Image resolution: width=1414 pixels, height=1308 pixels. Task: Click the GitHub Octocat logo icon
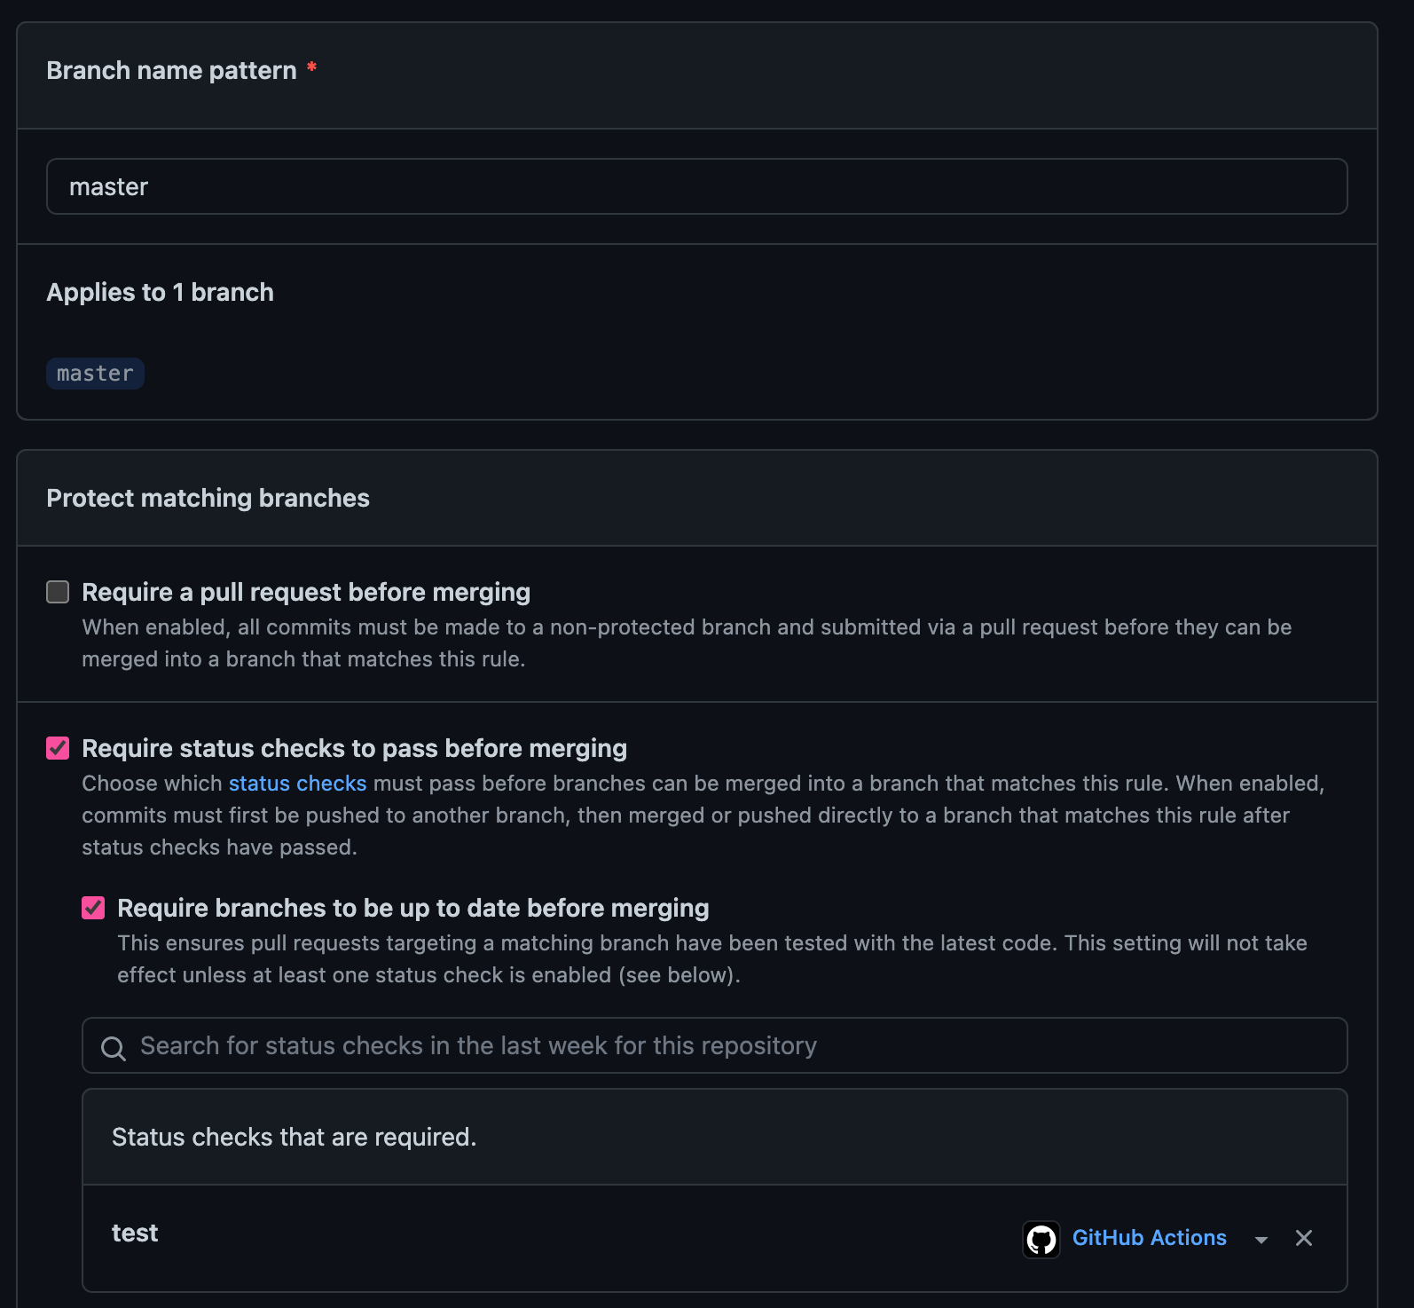[x=1041, y=1239]
